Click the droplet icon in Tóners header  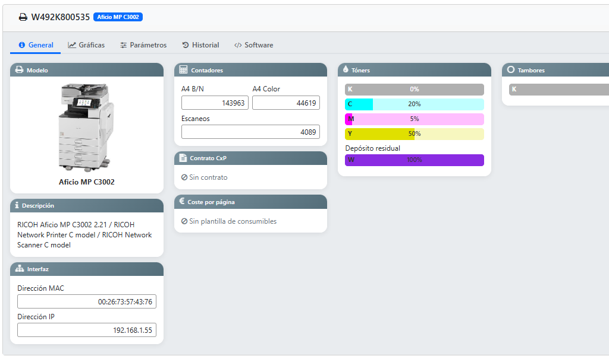click(x=346, y=69)
